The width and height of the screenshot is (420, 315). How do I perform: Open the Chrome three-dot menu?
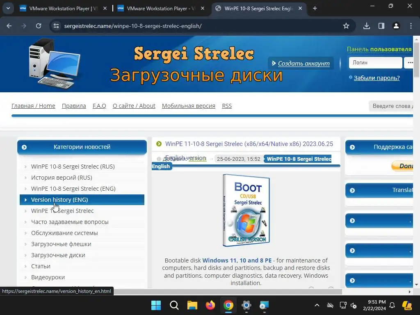tap(411, 26)
